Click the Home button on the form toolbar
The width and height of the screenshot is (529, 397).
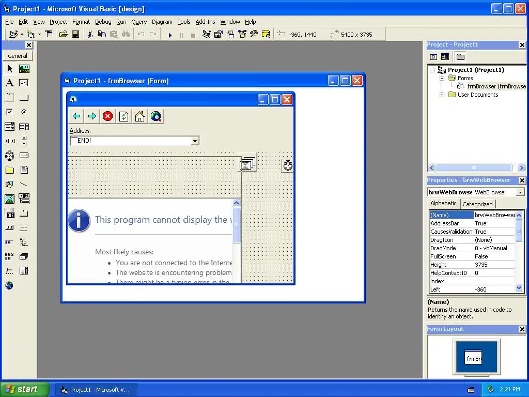pos(139,116)
